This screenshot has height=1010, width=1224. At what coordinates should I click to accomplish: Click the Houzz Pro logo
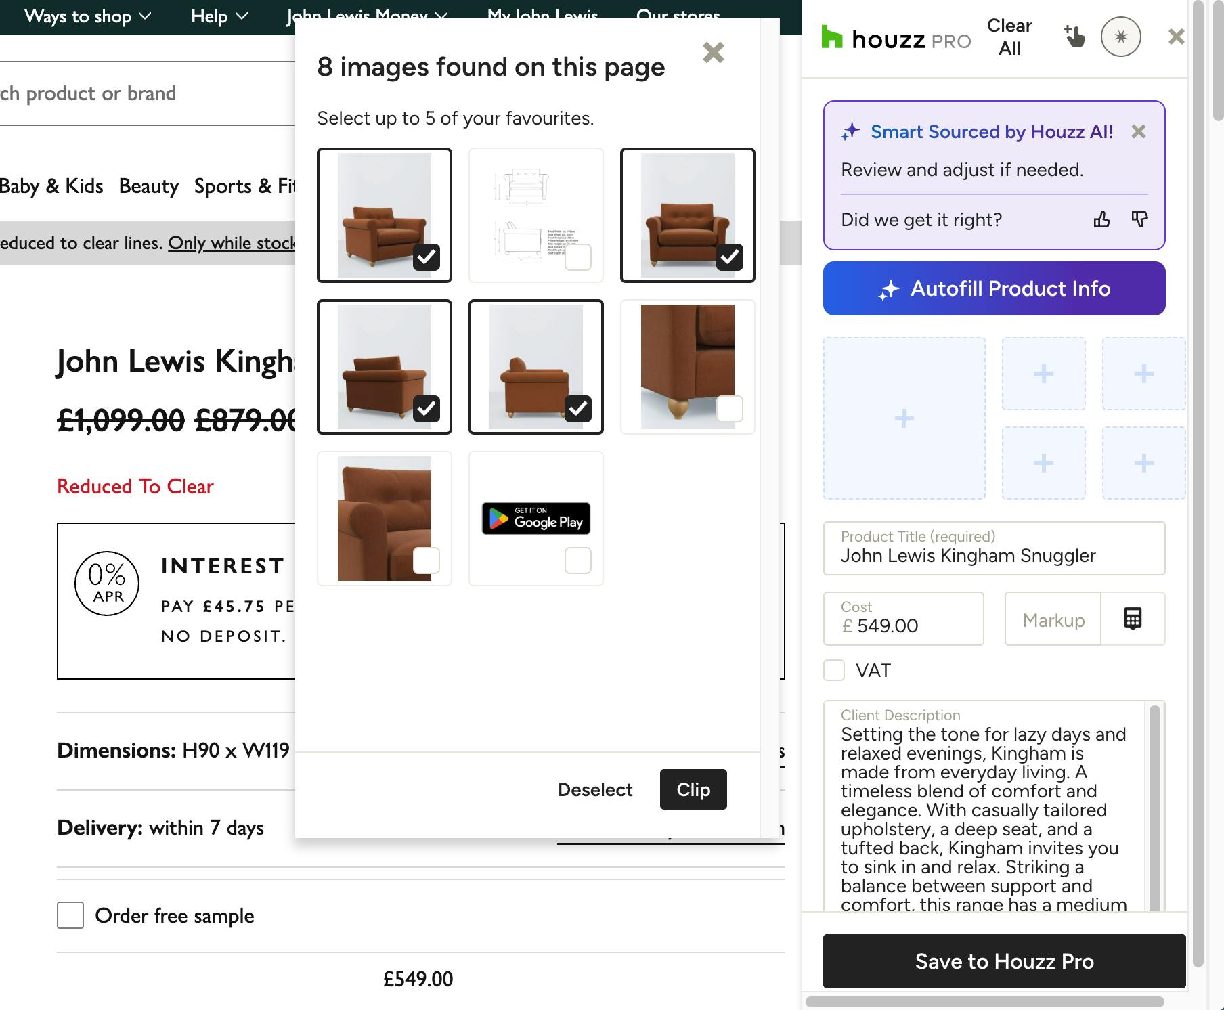[x=896, y=38]
